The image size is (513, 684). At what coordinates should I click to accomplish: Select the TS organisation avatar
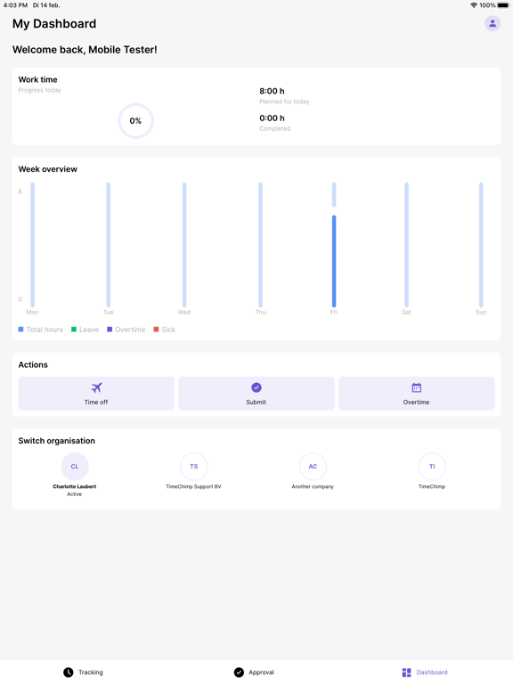[x=193, y=467]
